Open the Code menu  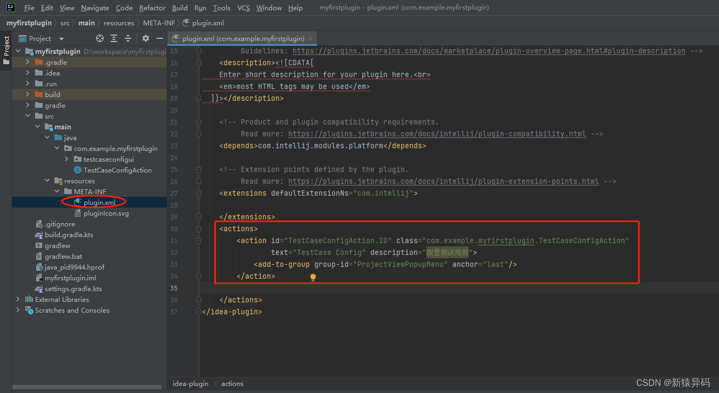tap(124, 8)
